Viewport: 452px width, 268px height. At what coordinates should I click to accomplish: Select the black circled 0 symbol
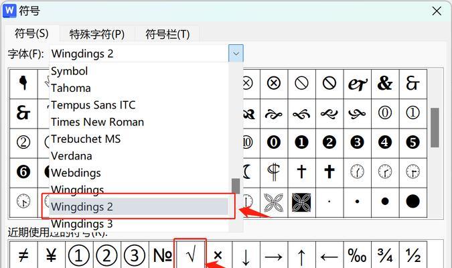pyautogui.click(x=274, y=143)
